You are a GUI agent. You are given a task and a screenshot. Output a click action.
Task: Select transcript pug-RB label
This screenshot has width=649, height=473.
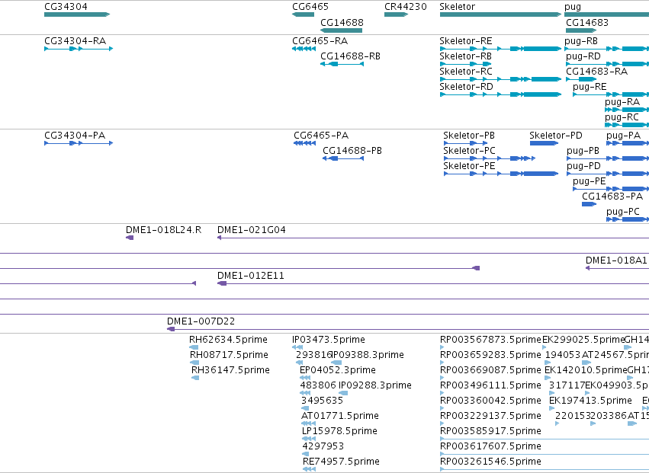pos(581,41)
